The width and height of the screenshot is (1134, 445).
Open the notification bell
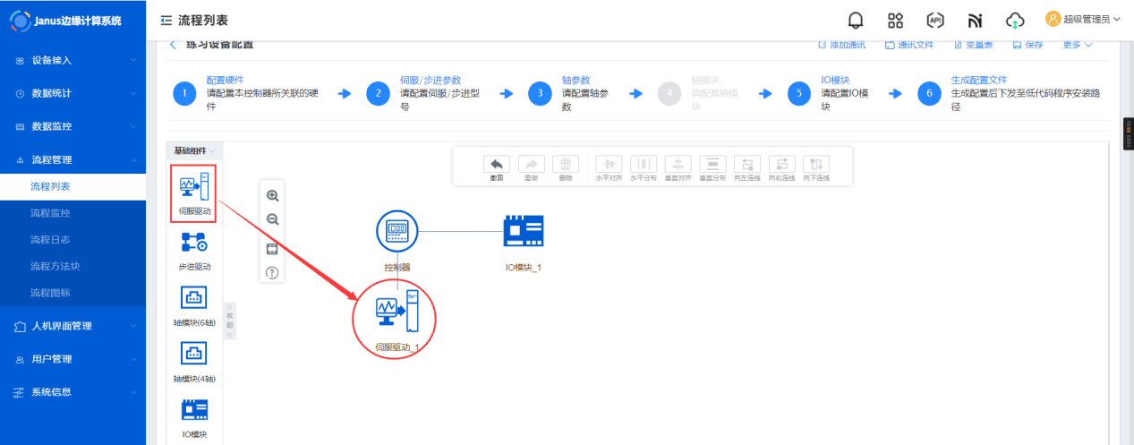pos(856,20)
